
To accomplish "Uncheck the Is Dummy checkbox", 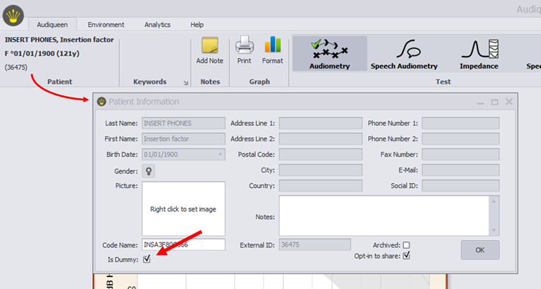I will (147, 259).
